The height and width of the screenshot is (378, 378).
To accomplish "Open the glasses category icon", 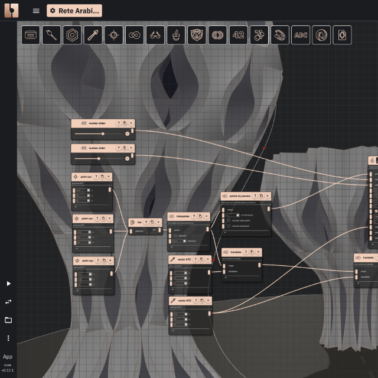I will pyautogui.click(x=155, y=35).
